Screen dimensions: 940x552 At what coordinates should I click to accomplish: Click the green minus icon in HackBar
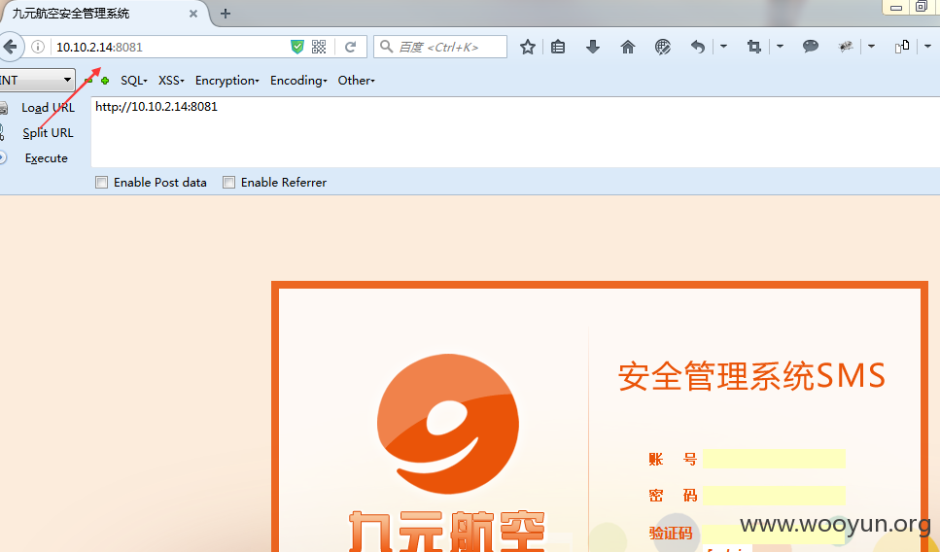coord(88,81)
